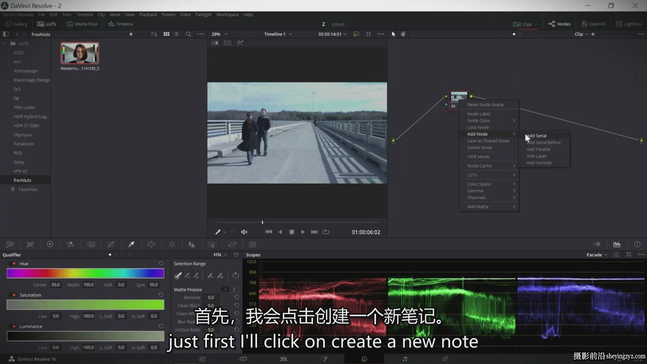Open the Qualifier eyedropper palette
The height and width of the screenshot is (364, 647).
(x=131, y=244)
